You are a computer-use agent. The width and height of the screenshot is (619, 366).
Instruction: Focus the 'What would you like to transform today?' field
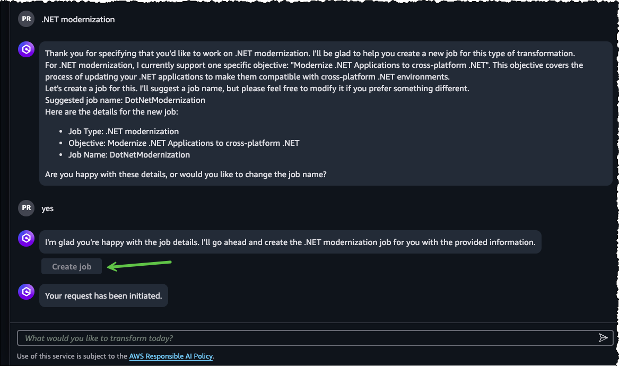tap(315, 338)
